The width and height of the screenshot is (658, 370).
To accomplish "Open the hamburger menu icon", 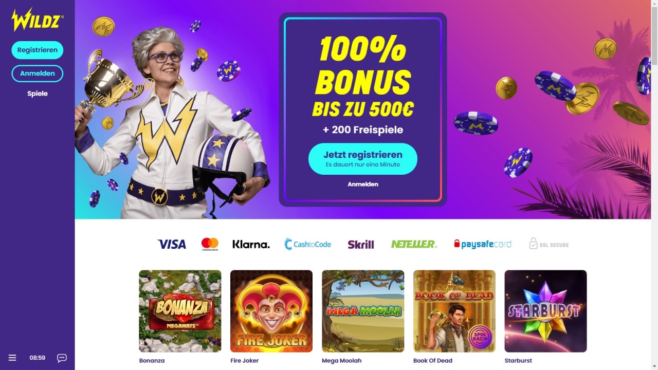I will pyautogui.click(x=12, y=358).
